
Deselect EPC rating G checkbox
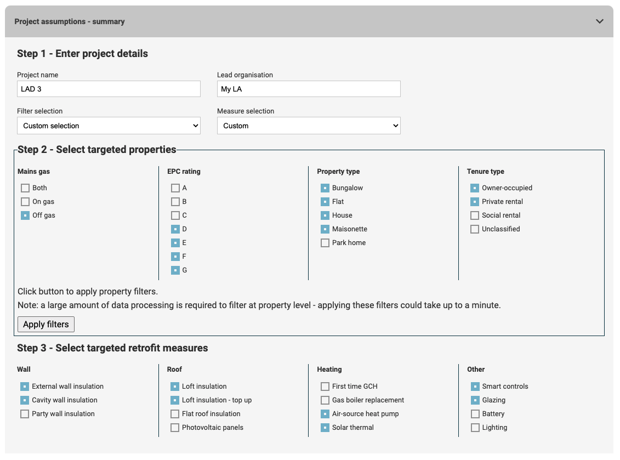point(175,270)
